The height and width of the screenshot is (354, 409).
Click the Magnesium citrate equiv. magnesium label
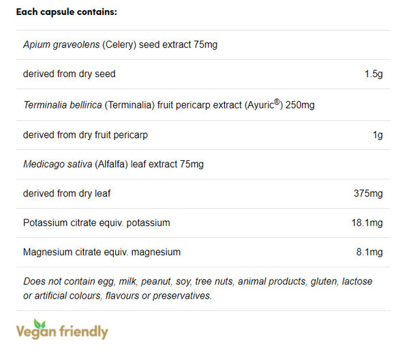pyautogui.click(x=102, y=252)
